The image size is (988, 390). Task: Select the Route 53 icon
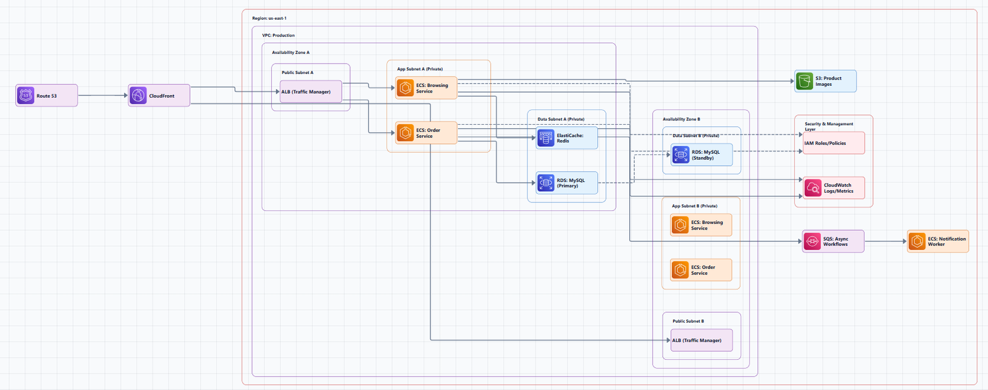tap(25, 96)
